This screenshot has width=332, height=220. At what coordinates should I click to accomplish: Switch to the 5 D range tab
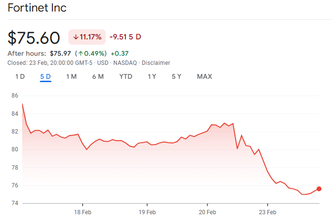[x=46, y=76]
